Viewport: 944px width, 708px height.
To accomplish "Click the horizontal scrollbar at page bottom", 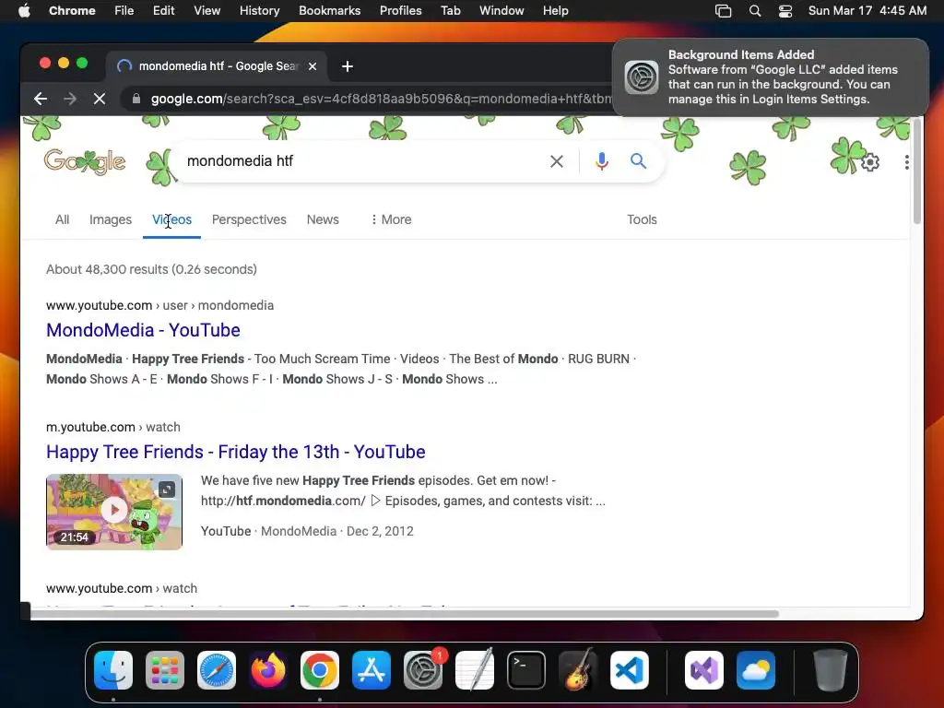I will [x=405, y=613].
